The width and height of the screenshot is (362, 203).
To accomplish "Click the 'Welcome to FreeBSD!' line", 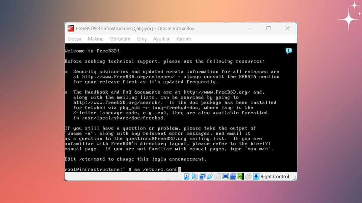I will 92,51.
